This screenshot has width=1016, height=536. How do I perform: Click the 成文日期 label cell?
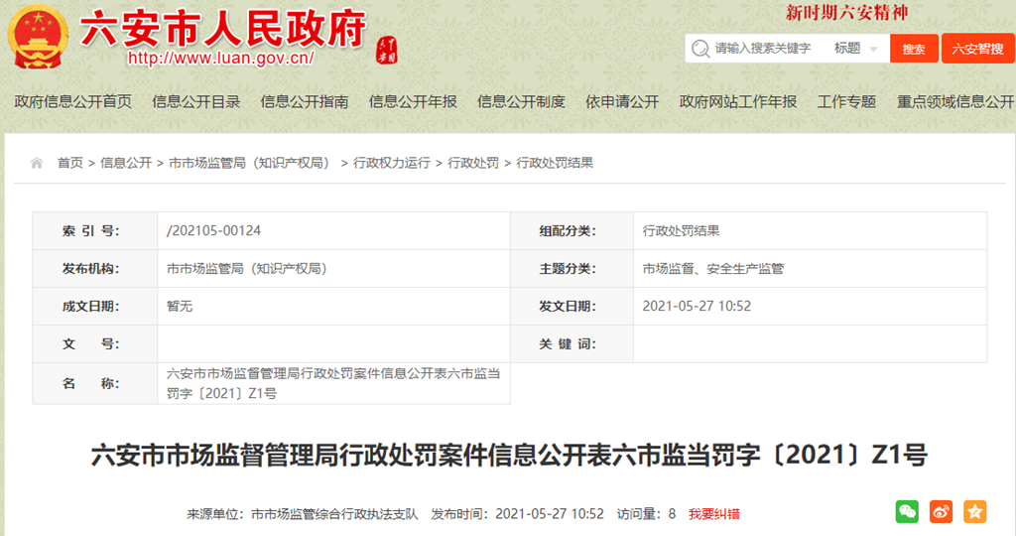click(95, 306)
